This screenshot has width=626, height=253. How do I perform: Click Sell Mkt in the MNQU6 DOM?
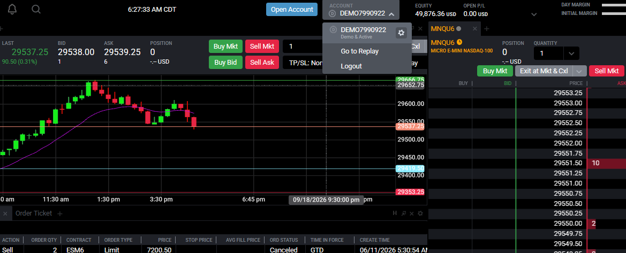[x=606, y=71]
